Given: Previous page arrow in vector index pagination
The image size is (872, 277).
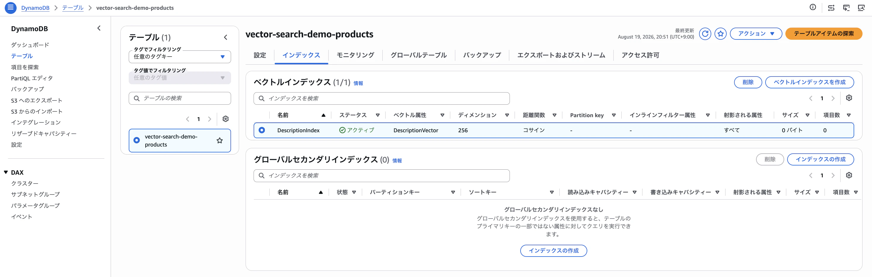Looking at the screenshot, I should (x=811, y=98).
